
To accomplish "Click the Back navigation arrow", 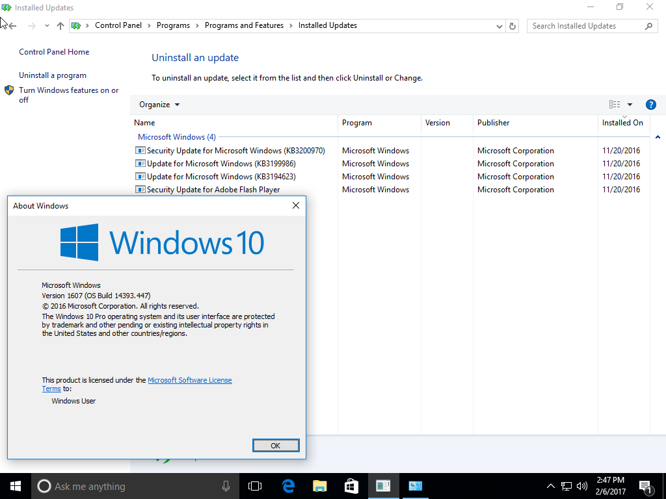I will tap(12, 26).
